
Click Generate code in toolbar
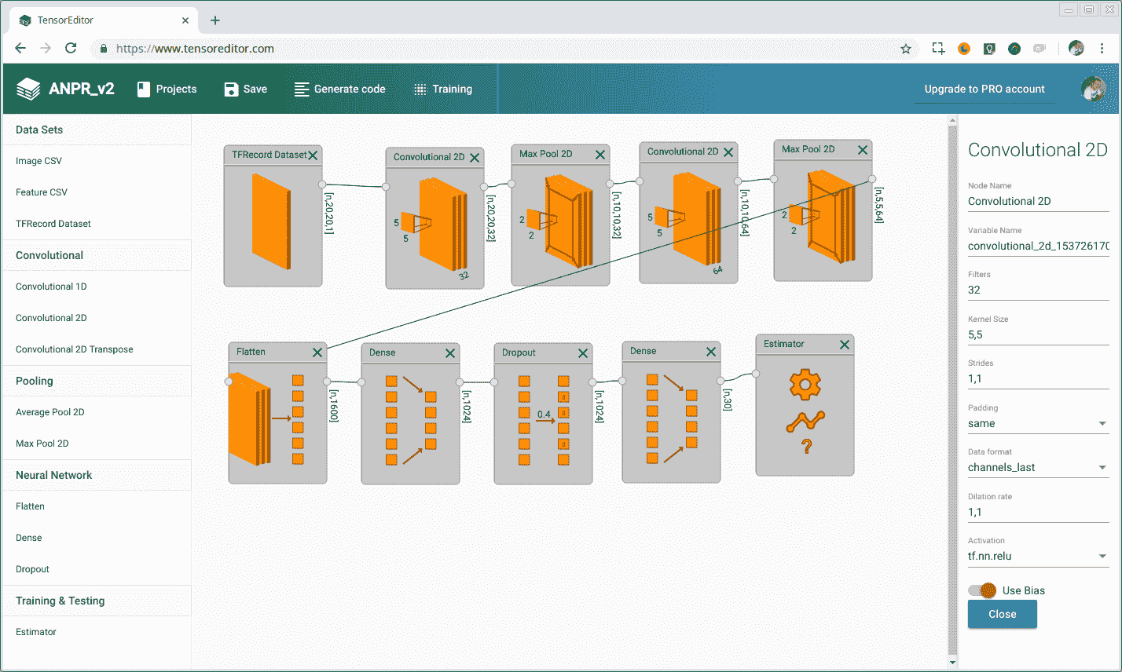(x=339, y=89)
